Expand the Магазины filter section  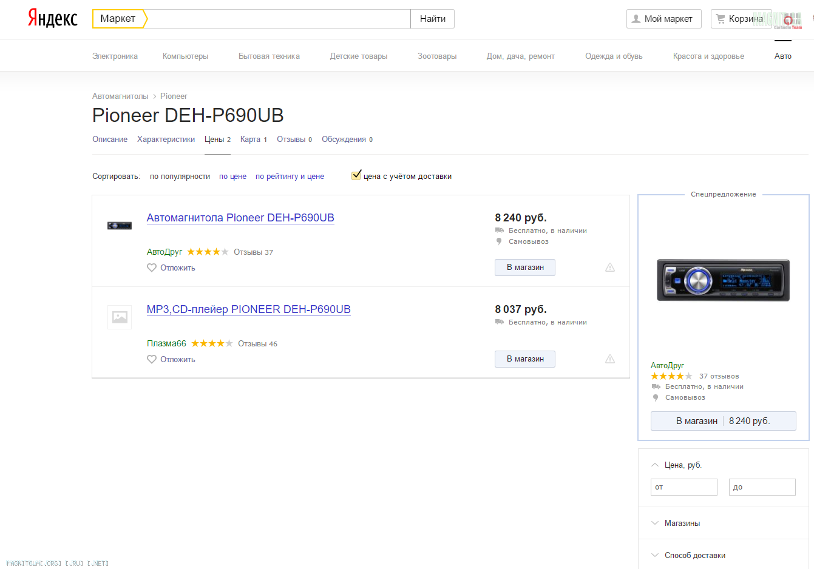[655, 523]
